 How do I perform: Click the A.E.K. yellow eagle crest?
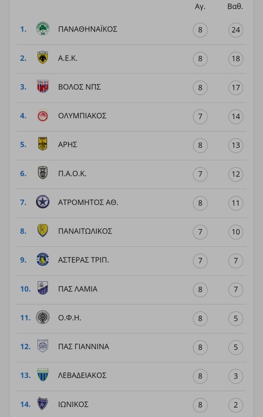click(42, 57)
